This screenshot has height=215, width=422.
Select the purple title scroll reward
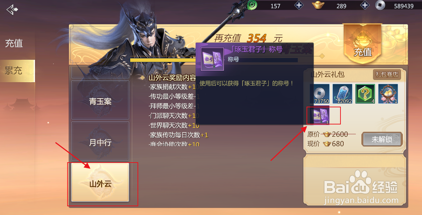click(319, 116)
